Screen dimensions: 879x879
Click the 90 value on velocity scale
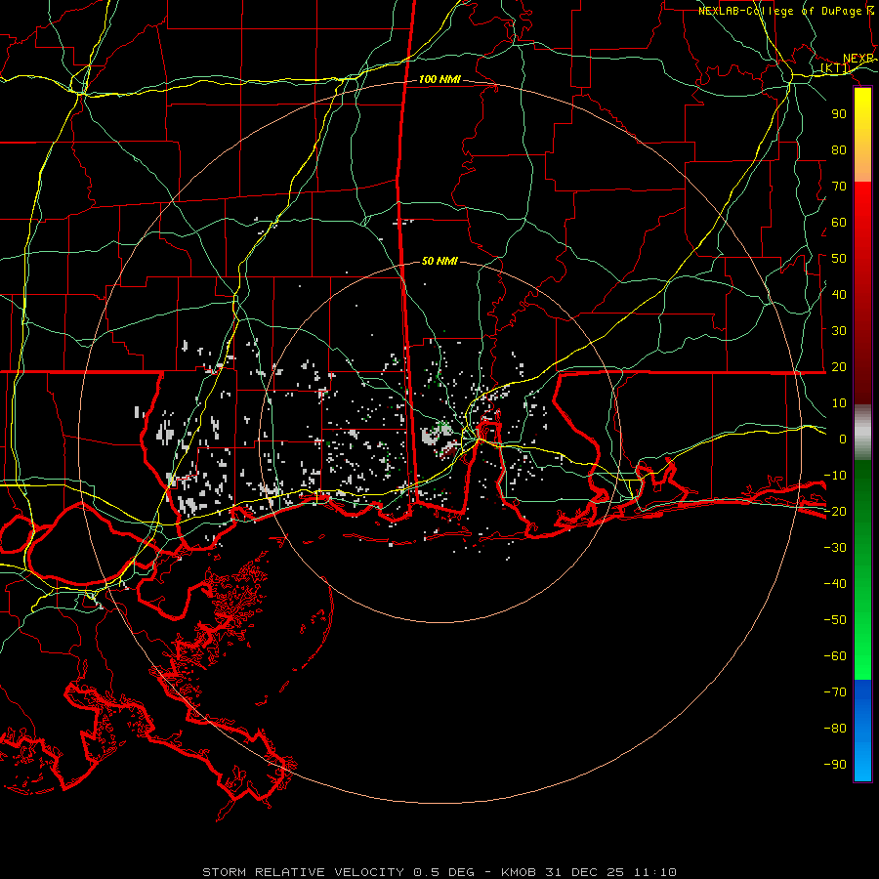[839, 114]
